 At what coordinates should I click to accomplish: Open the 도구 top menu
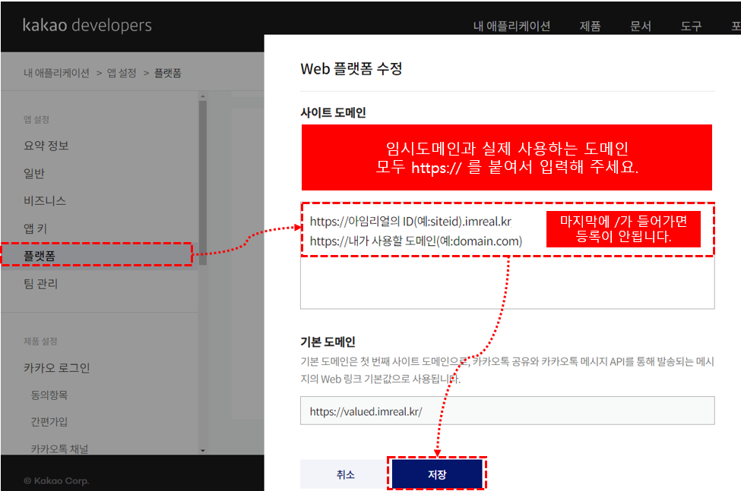[x=691, y=26]
